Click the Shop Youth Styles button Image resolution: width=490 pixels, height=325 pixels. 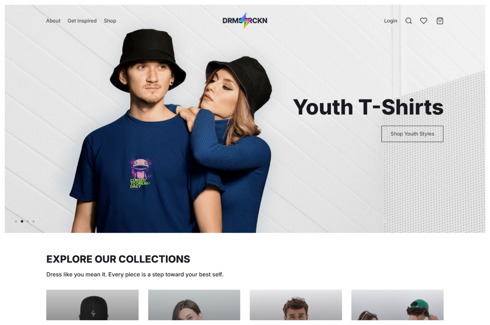[412, 134]
